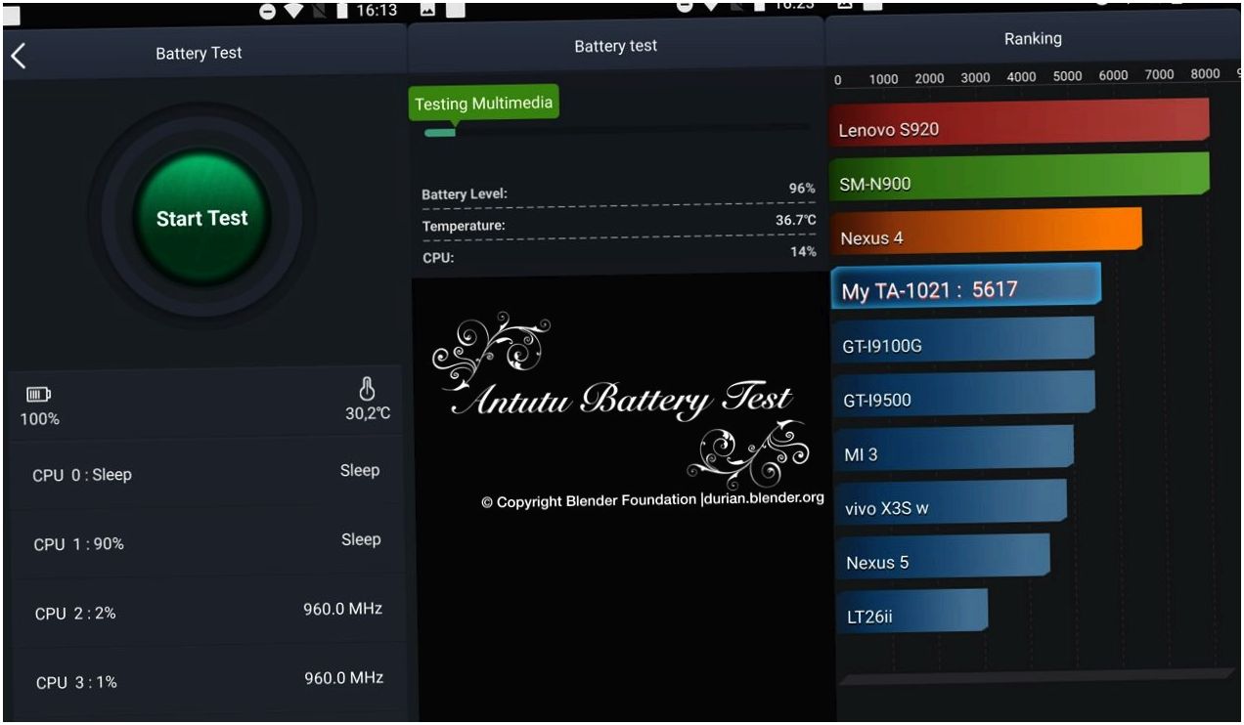Tap the thermometer icon above 30,2°C
This screenshot has height=725, width=1244.
pyautogui.click(x=368, y=390)
